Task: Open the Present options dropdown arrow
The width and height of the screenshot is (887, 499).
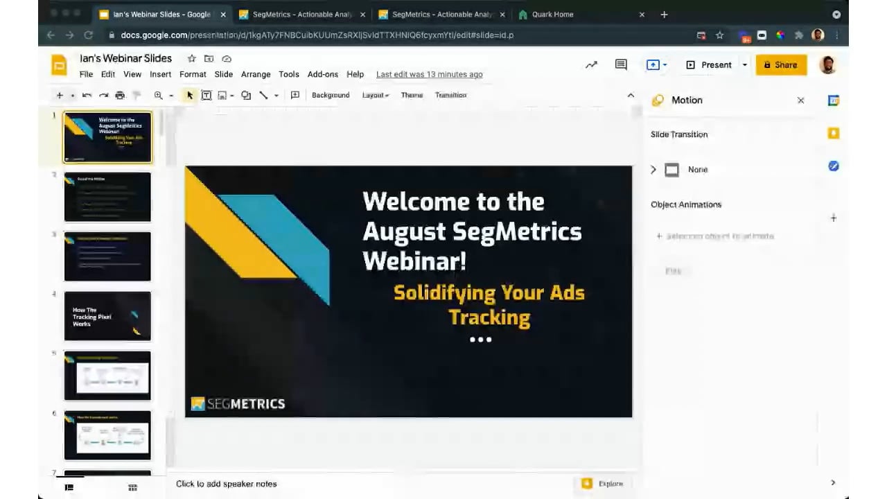Action: click(x=745, y=64)
